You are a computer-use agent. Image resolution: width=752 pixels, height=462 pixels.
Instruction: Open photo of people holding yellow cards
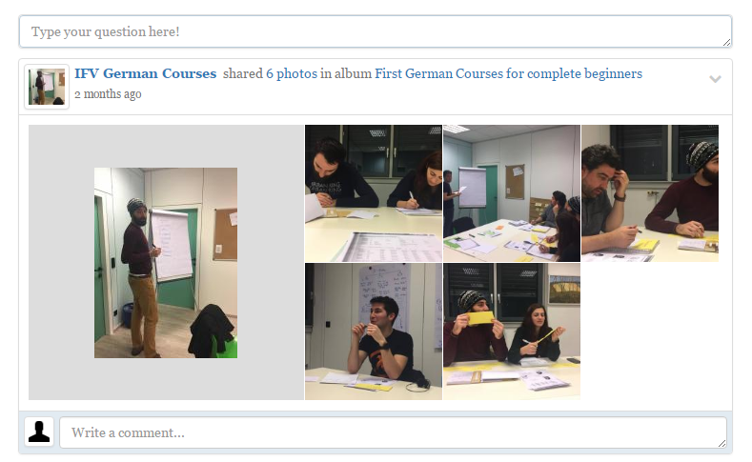512,331
